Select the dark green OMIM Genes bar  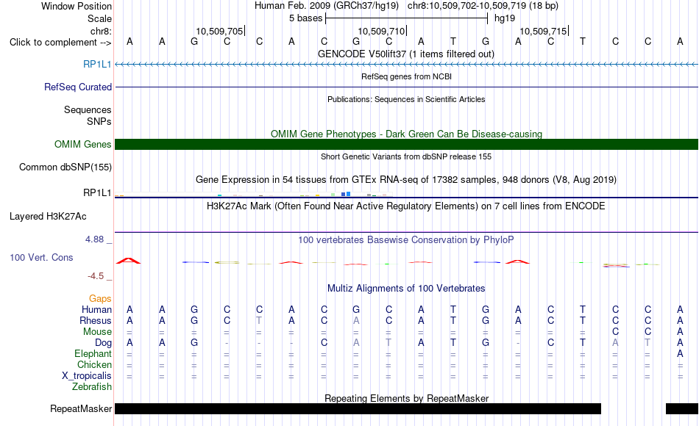(407, 144)
